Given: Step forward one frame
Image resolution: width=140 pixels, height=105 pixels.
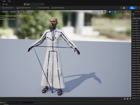Looking at the screenshot, I should coord(130,99).
